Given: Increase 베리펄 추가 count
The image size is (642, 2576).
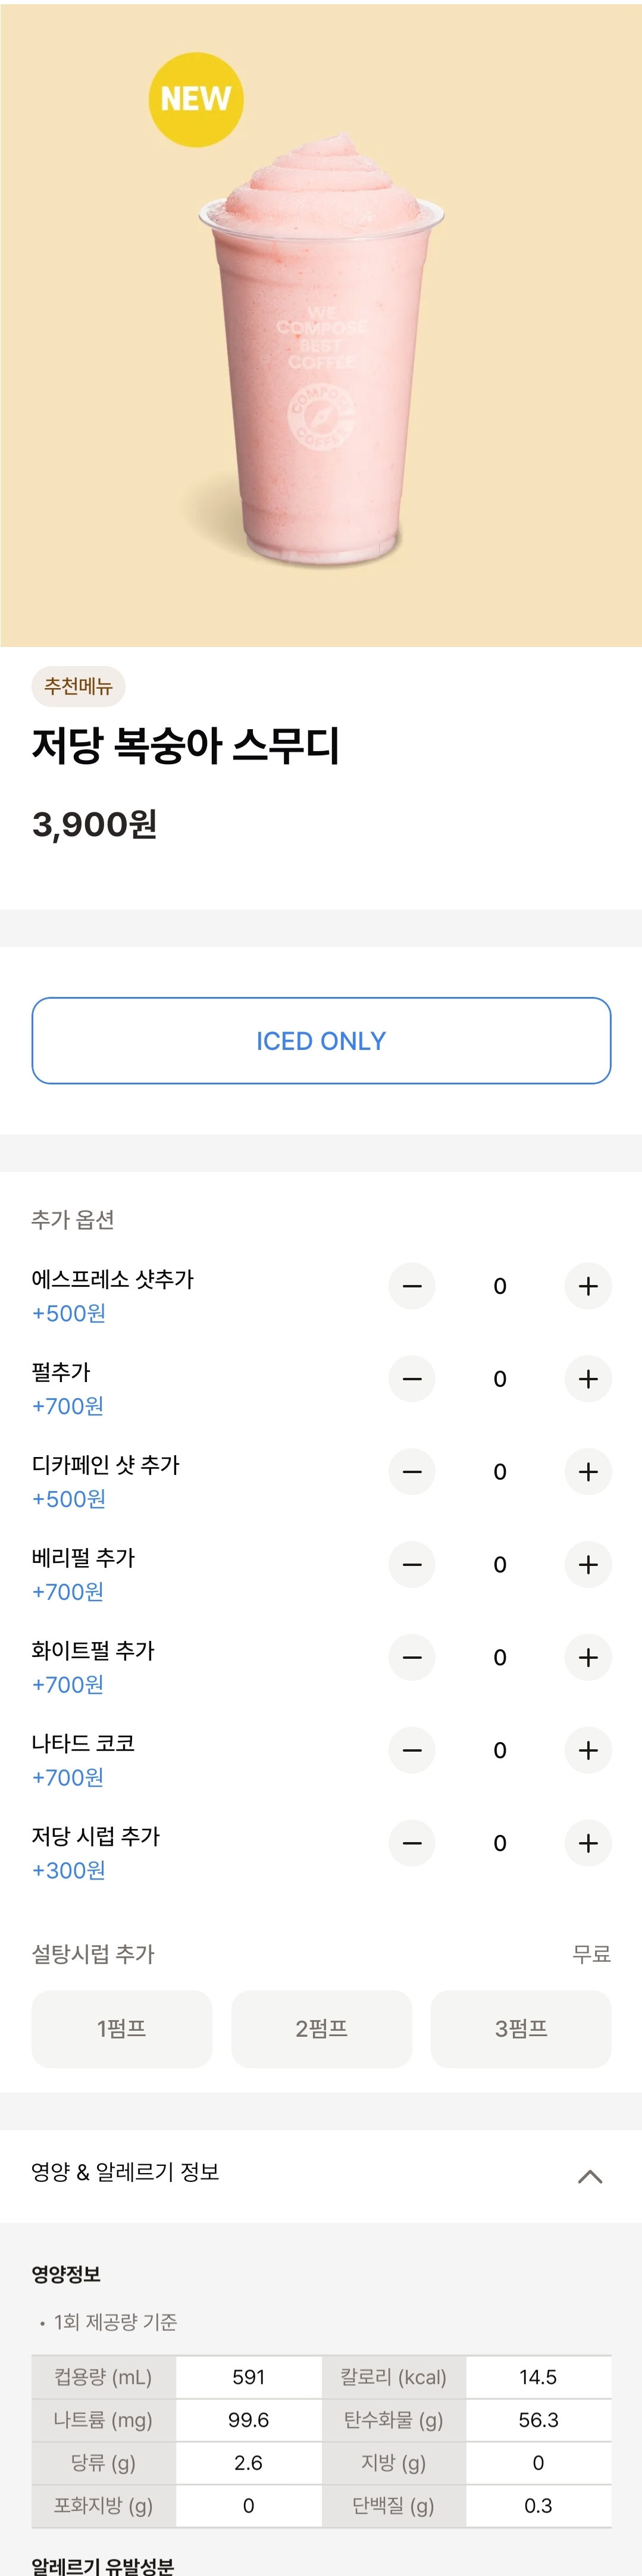Looking at the screenshot, I should 588,1565.
